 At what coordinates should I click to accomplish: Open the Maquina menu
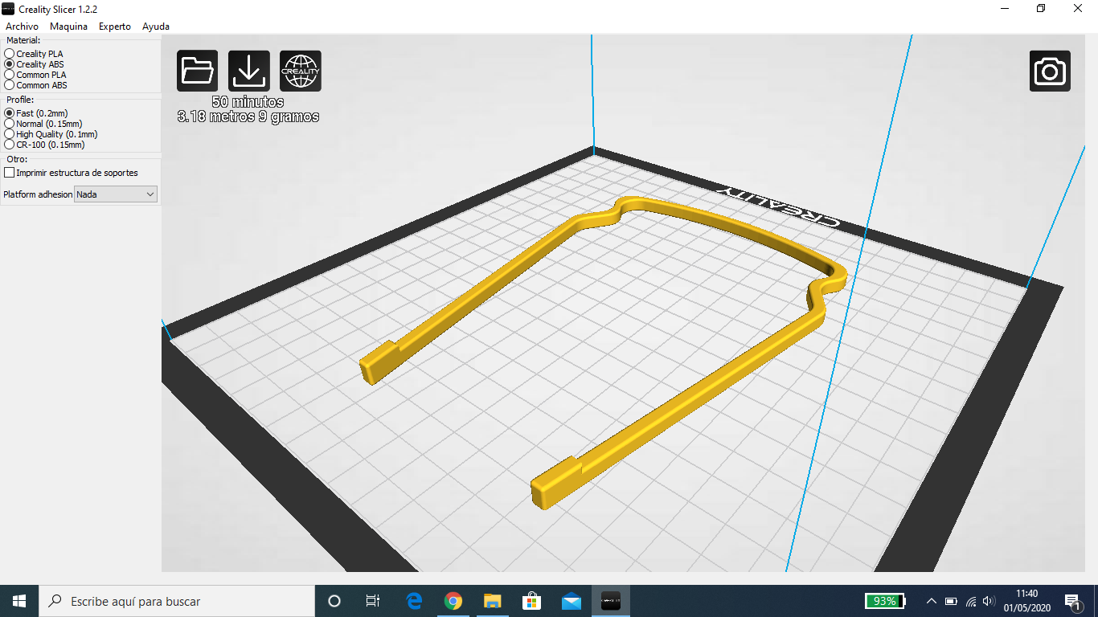coord(68,27)
